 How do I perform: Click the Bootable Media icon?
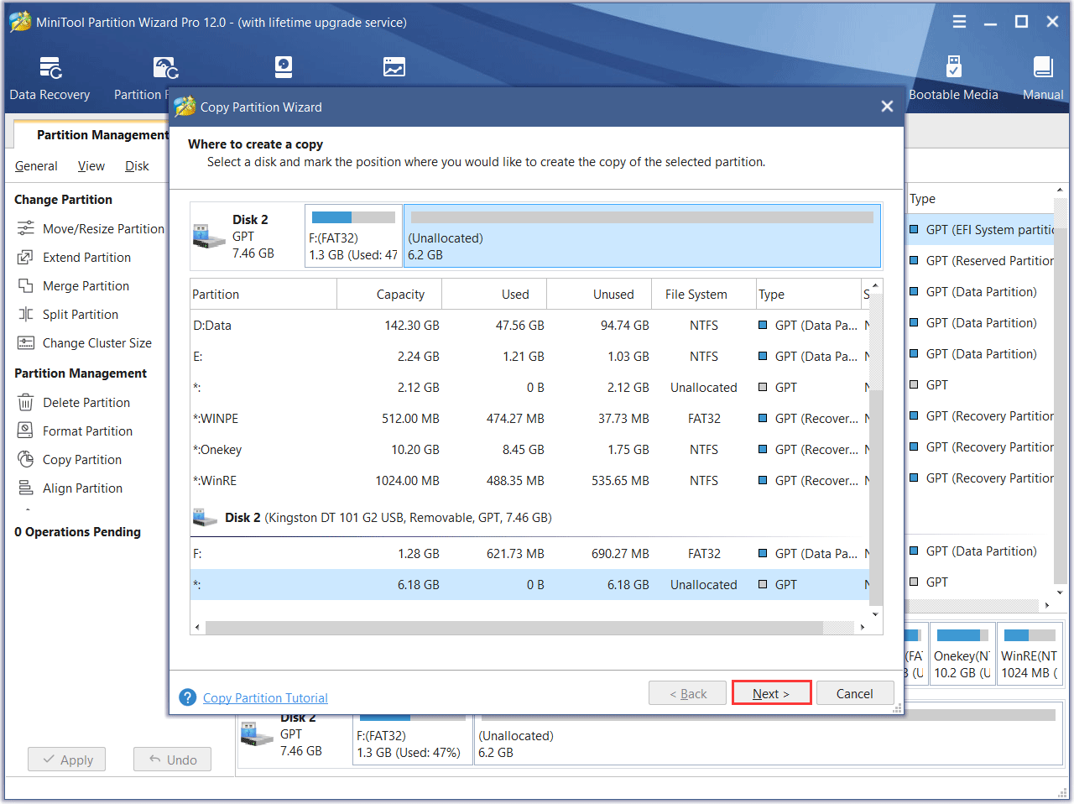[x=953, y=78]
